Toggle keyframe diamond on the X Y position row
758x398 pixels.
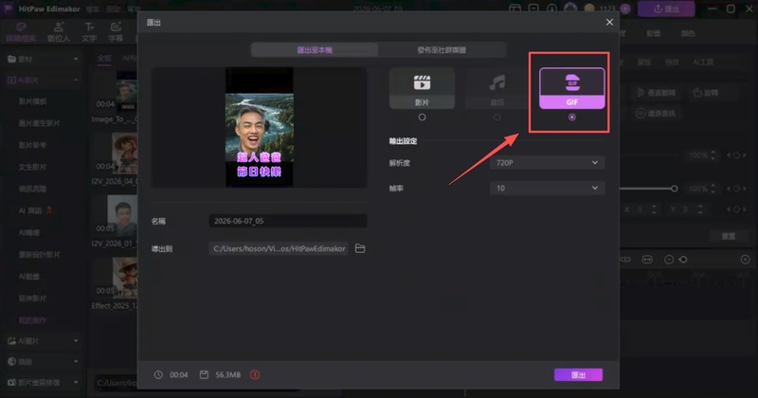(x=737, y=209)
